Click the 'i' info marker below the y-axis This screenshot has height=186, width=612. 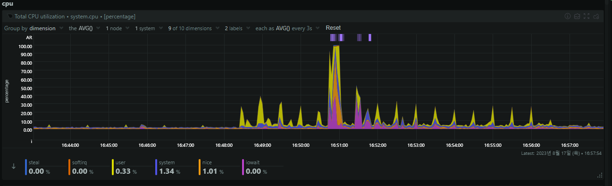coord(31,141)
